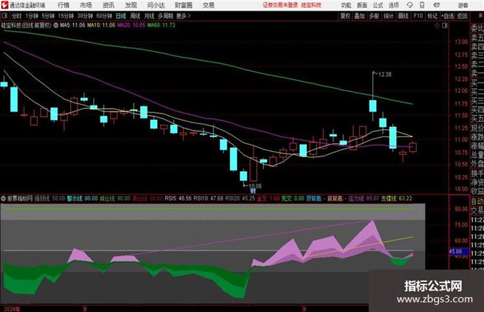
Task: Click the side panel icon next to diamond
Action: pyautogui.click(x=445, y=26)
